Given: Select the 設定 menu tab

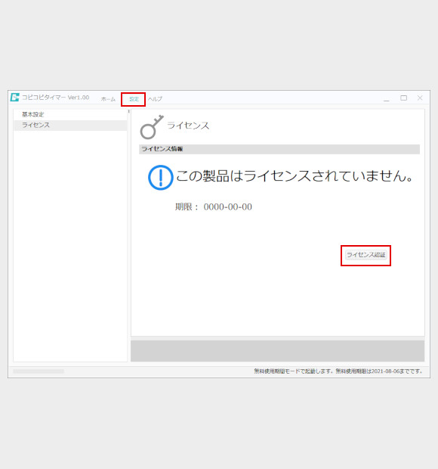Looking at the screenshot, I should pyautogui.click(x=134, y=99).
